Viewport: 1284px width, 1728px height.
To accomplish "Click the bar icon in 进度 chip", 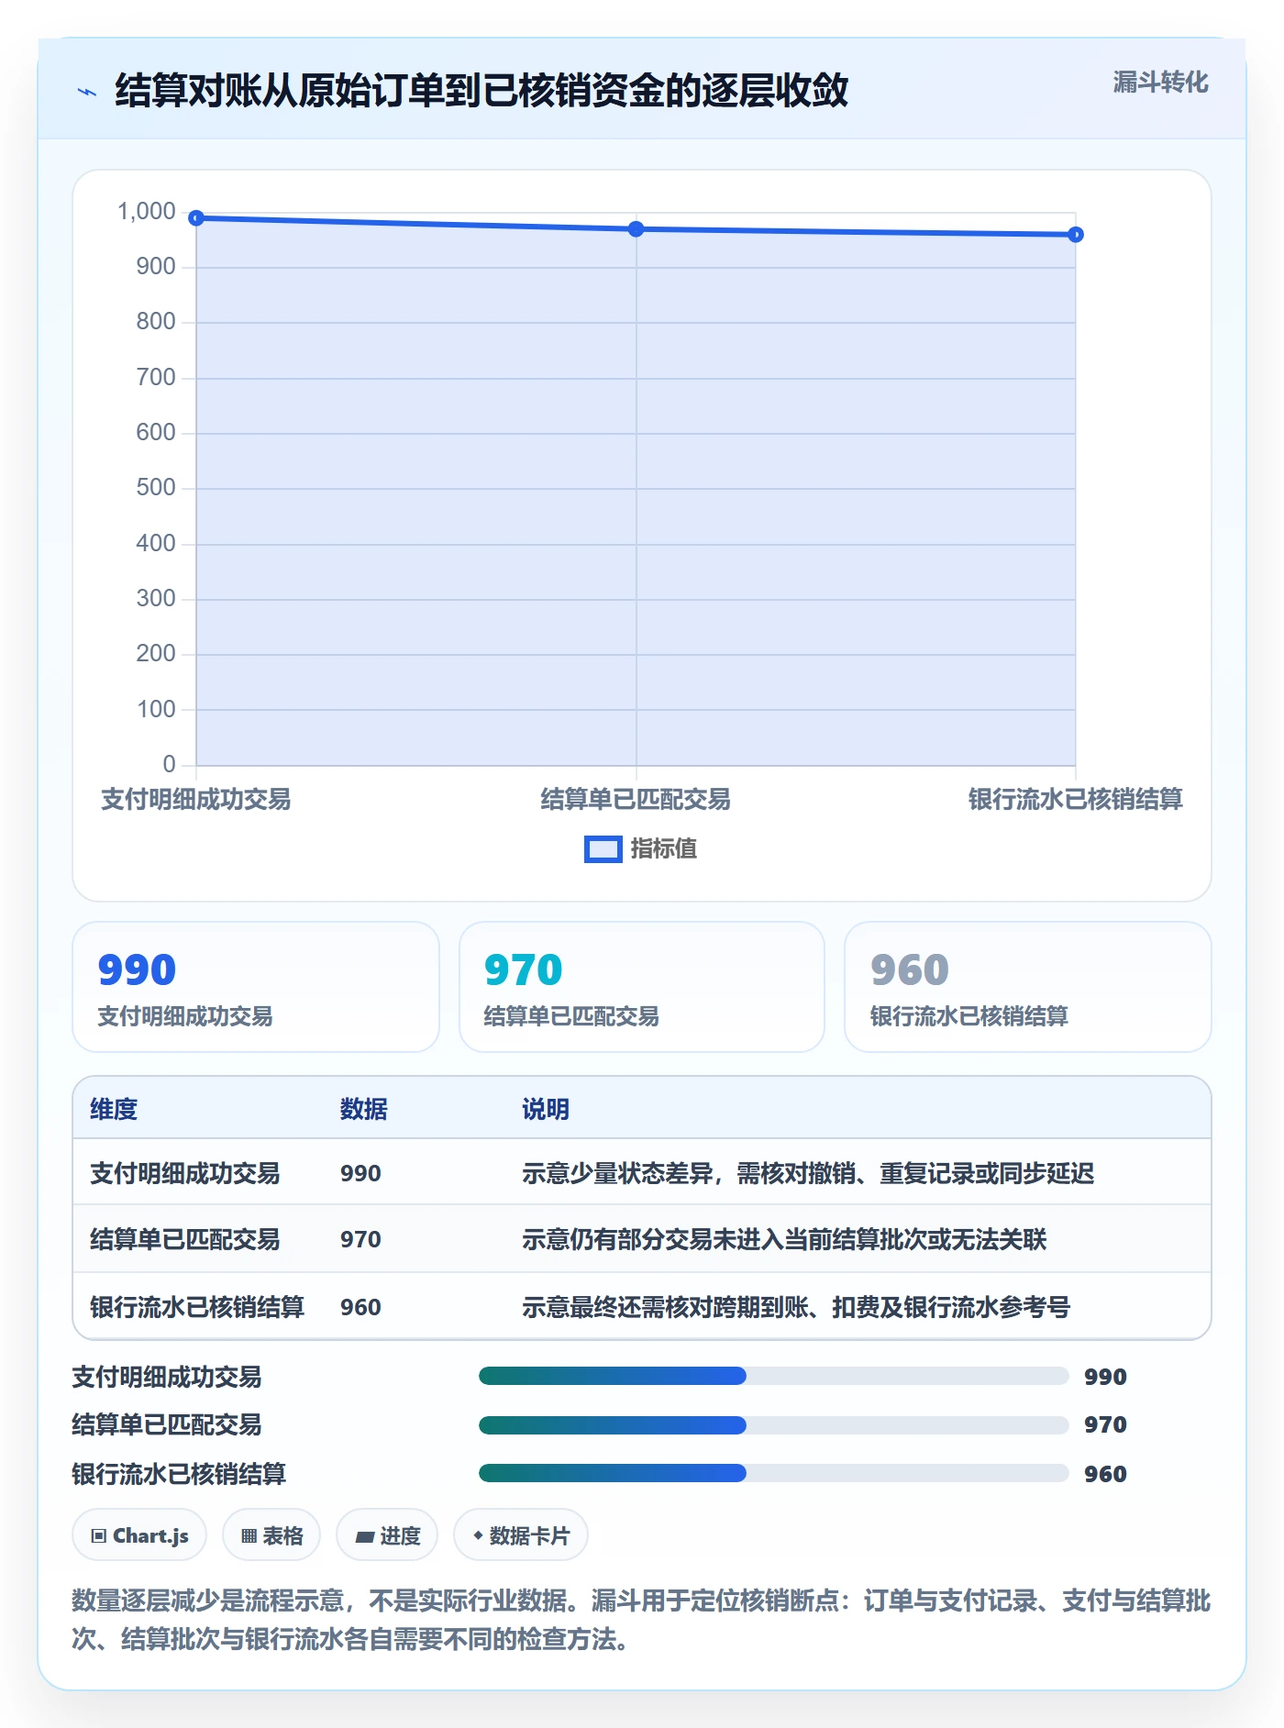I will pos(364,1536).
